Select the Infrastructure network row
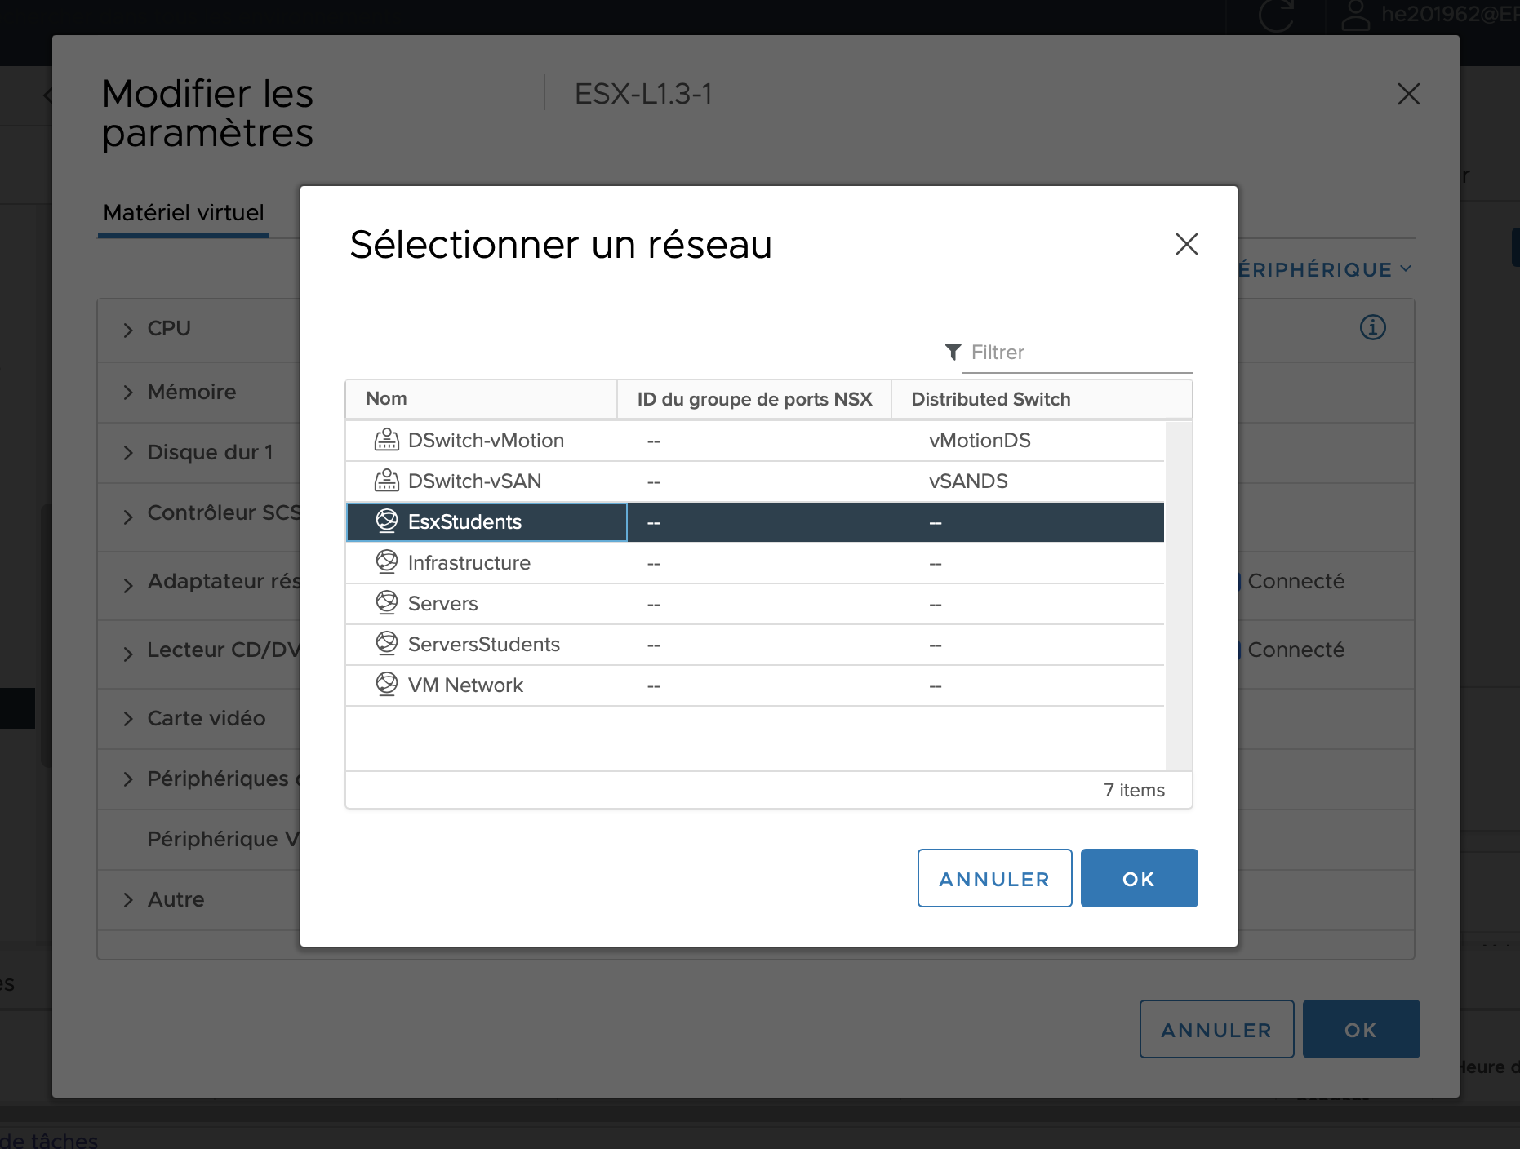The image size is (1520, 1149). click(x=755, y=563)
